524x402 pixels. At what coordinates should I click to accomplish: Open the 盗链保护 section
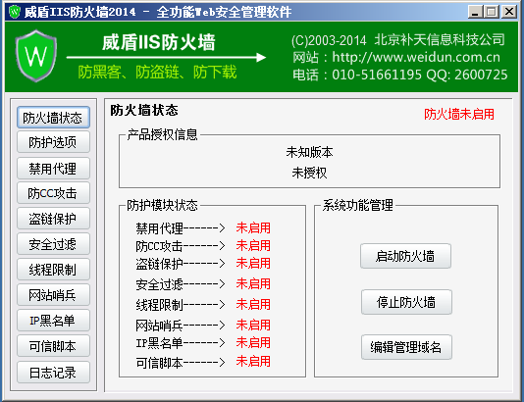(53, 219)
